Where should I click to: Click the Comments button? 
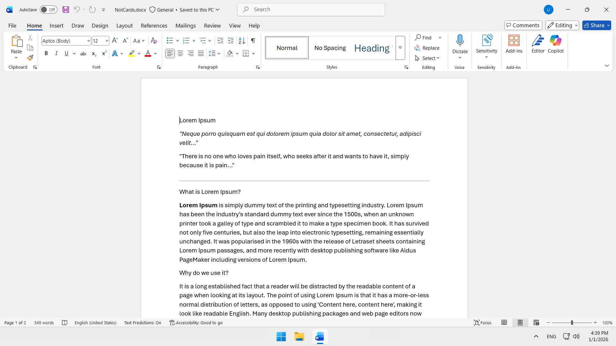[523, 25]
